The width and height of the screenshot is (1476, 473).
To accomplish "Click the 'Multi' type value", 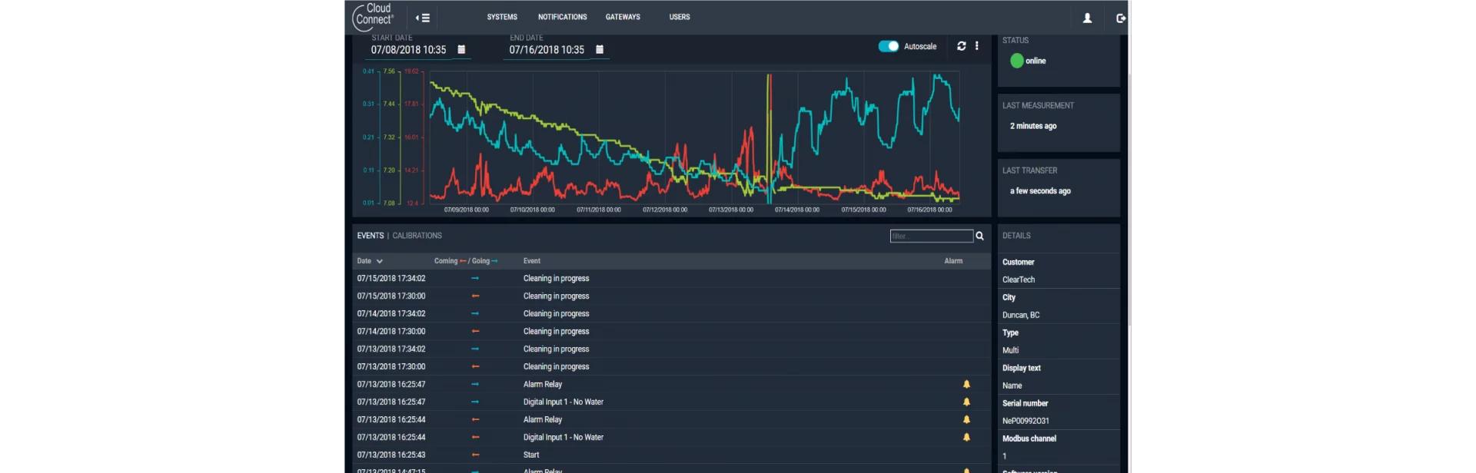I will tap(1010, 350).
